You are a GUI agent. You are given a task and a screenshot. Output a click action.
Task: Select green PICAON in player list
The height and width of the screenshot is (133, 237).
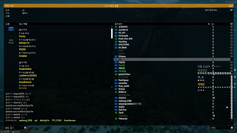122,71
